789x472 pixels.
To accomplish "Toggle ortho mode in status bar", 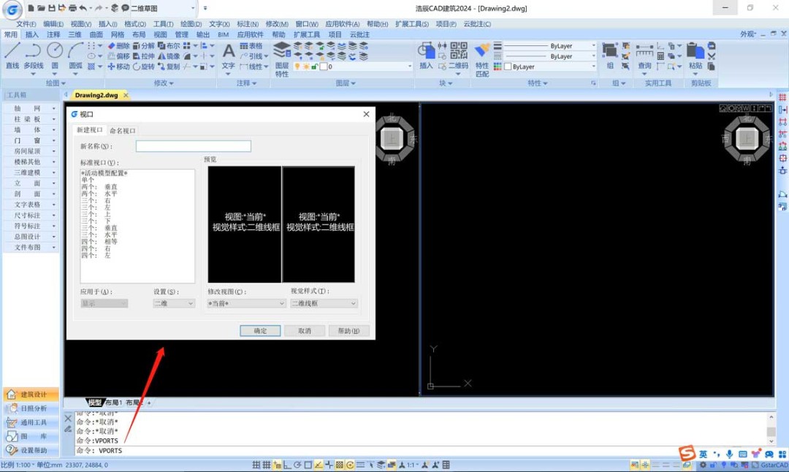I will point(287,465).
